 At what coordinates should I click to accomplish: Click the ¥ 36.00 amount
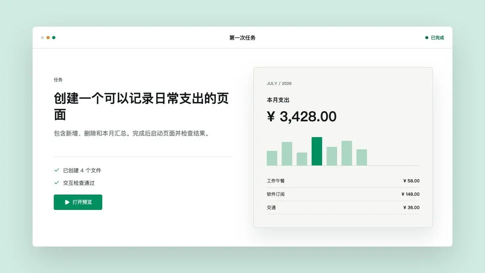(x=411, y=207)
